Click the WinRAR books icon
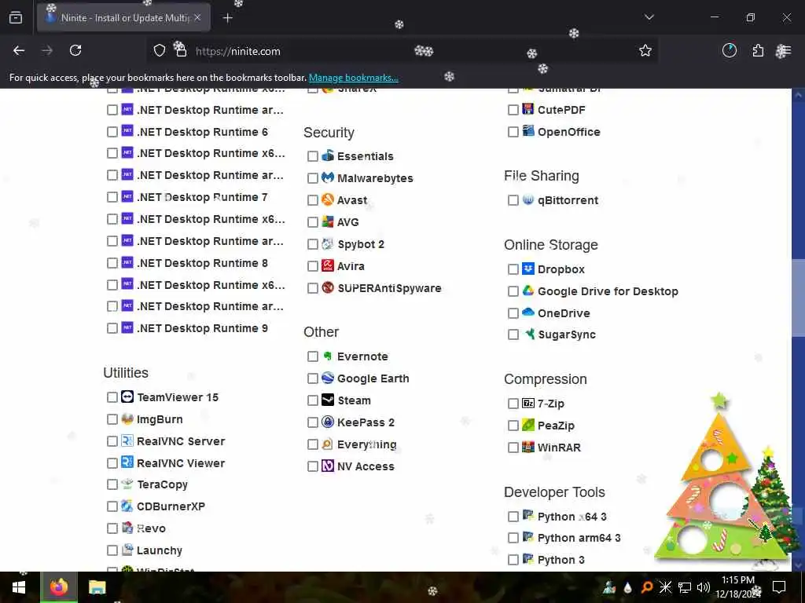 point(527,447)
